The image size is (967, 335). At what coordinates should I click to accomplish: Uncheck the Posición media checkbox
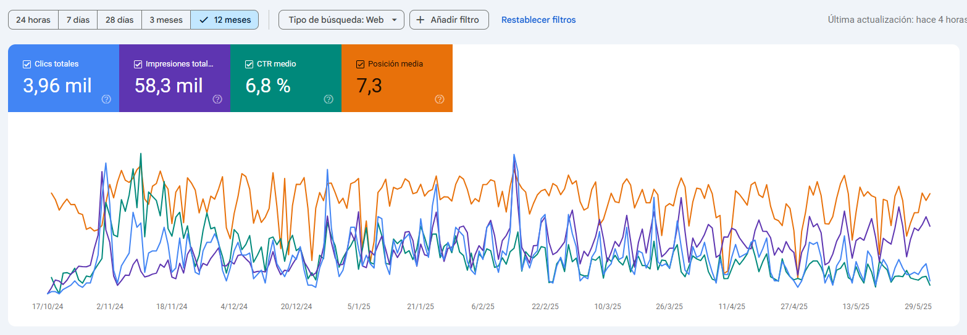[x=360, y=64]
